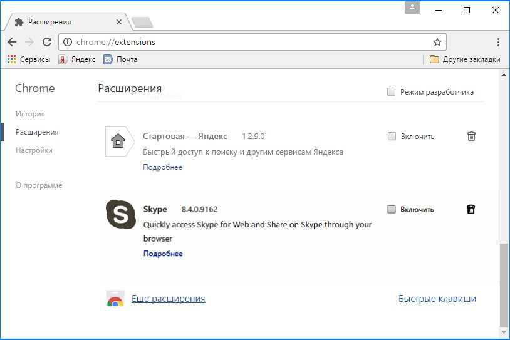Click the Skype extension logo
This screenshot has width=510, height=340.
point(120,214)
